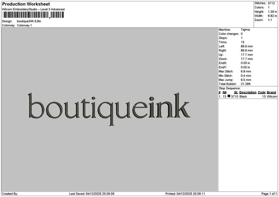Click the Stitches value 3712
Screen dimensions: 279x197
pyautogui.click(x=272, y=3)
